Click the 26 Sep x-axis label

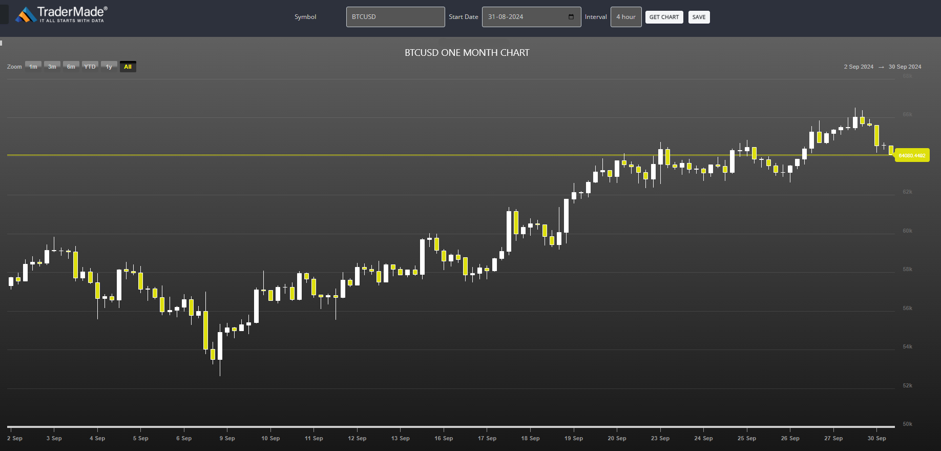click(790, 438)
